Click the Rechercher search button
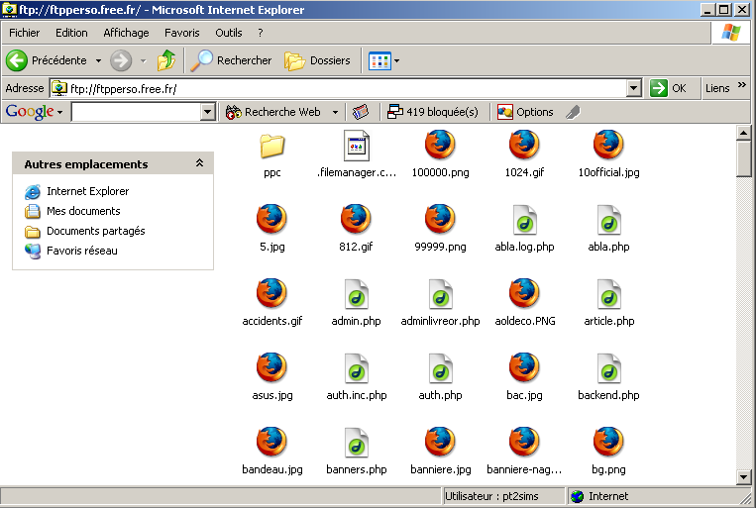This screenshot has width=756, height=508. pyautogui.click(x=231, y=60)
